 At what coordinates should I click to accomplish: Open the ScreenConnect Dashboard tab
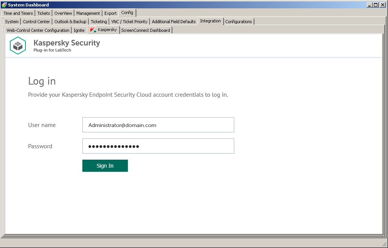(x=146, y=30)
